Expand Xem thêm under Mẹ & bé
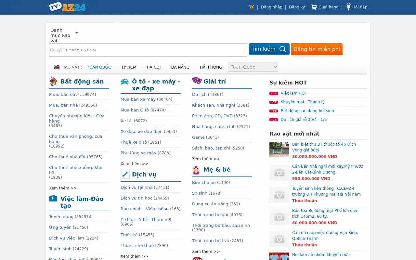 coord(206,252)
